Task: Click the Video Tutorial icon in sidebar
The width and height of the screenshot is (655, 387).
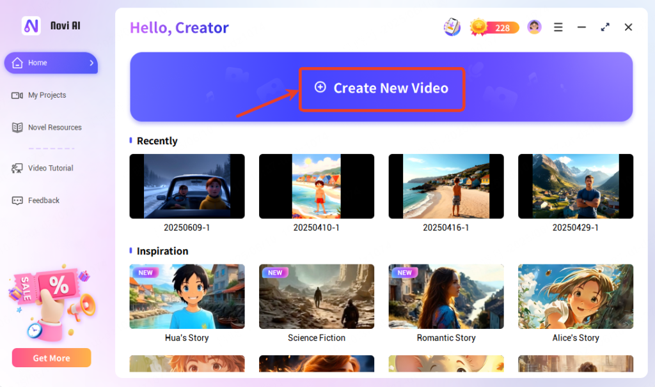Action: point(17,169)
